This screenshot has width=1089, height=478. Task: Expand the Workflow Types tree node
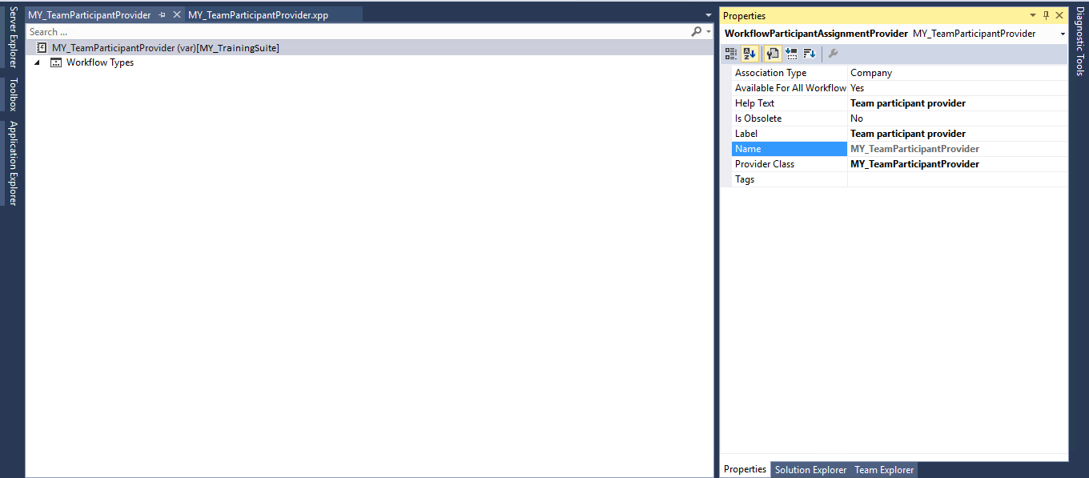click(x=36, y=62)
